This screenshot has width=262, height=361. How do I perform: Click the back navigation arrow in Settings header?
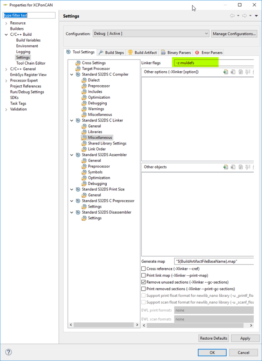(x=232, y=16)
